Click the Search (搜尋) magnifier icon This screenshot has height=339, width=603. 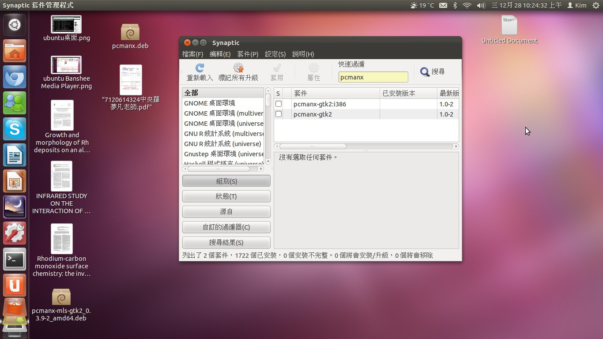point(425,72)
